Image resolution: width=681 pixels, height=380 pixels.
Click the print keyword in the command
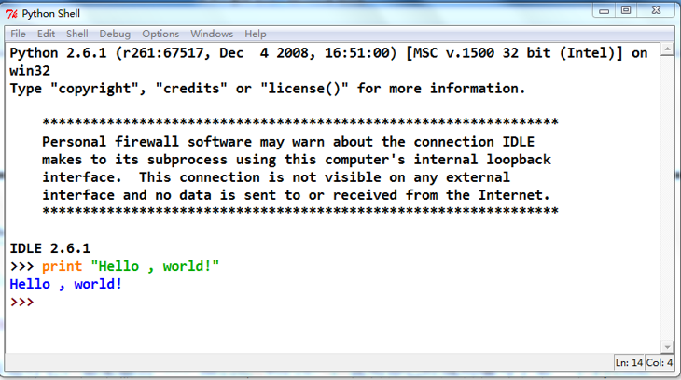[x=62, y=266]
